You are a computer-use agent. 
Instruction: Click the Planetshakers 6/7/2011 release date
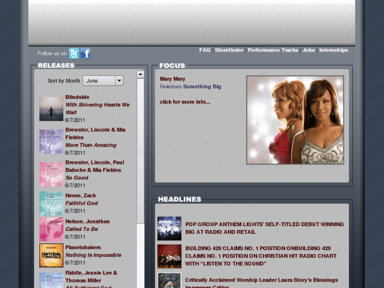[75, 263]
